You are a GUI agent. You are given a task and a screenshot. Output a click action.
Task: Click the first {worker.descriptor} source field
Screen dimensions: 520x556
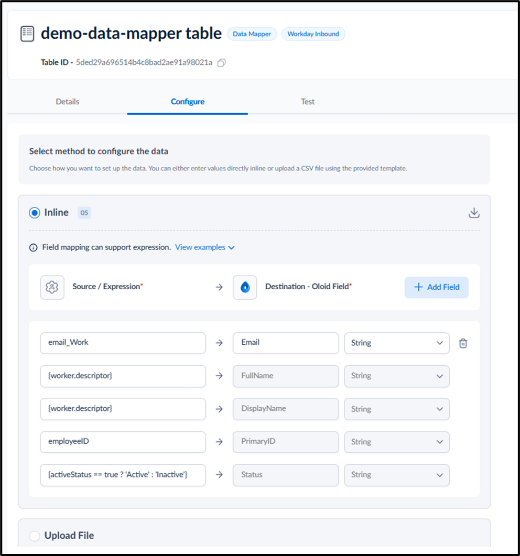point(123,376)
